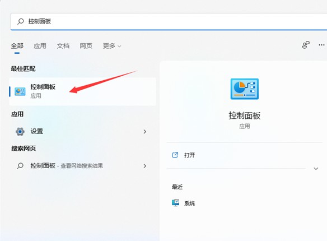Viewport: 327px width, 241px height.
Task: Expand more actions chevron below 打开
Action: [316, 168]
